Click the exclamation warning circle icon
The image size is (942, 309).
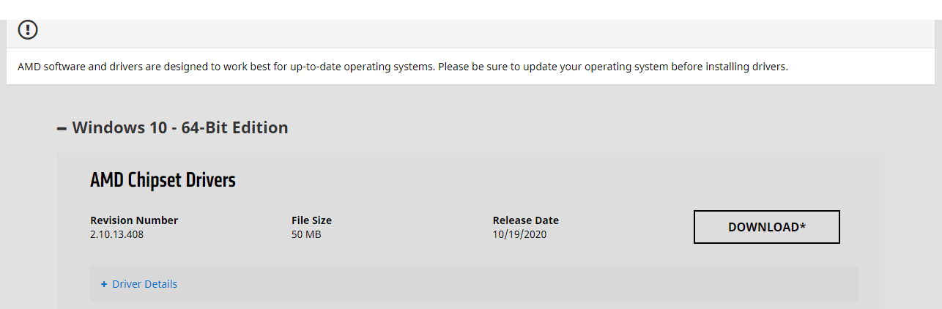pyautogui.click(x=28, y=30)
